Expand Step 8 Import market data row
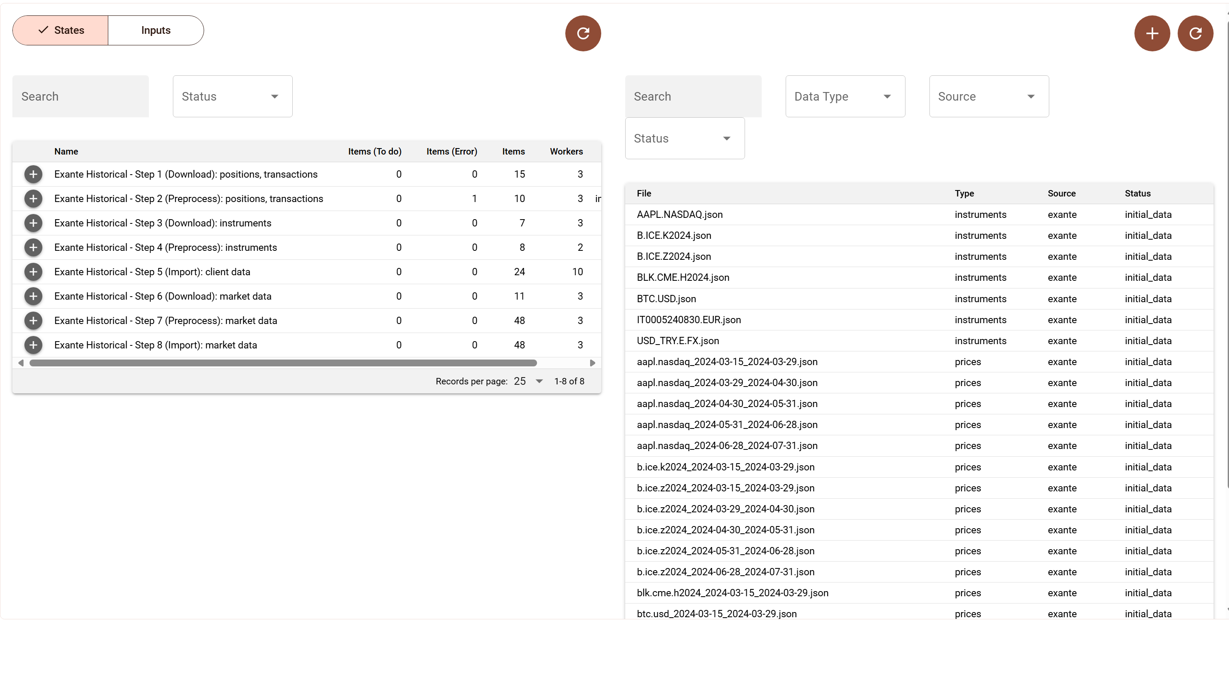This screenshot has height=678, width=1229. click(x=33, y=345)
